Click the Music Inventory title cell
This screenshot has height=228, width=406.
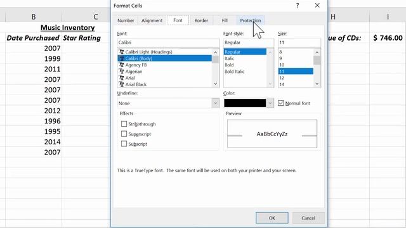pos(68,27)
